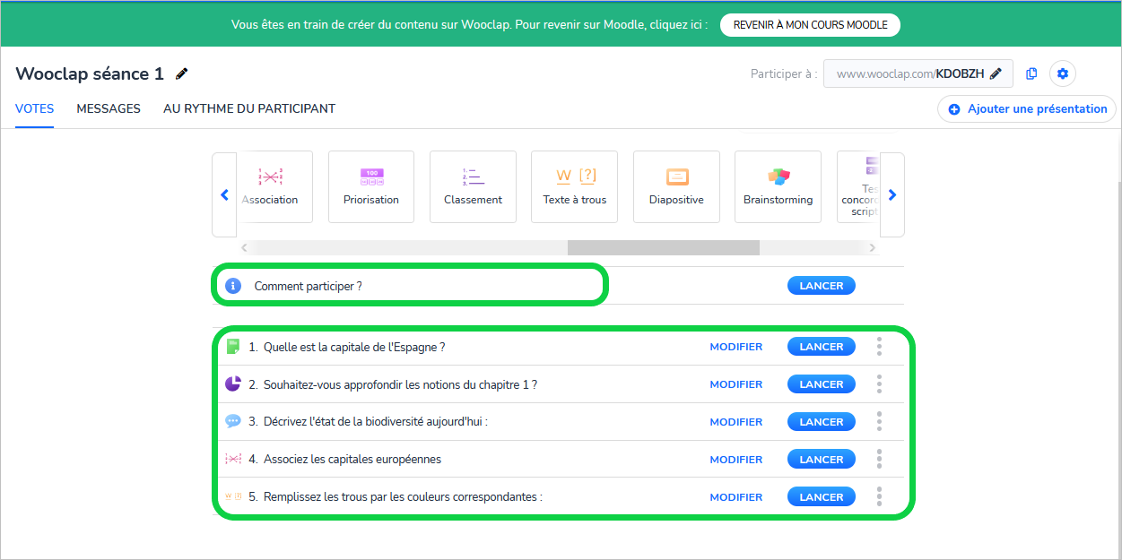Modify question 5 about couleurs

tap(736, 497)
